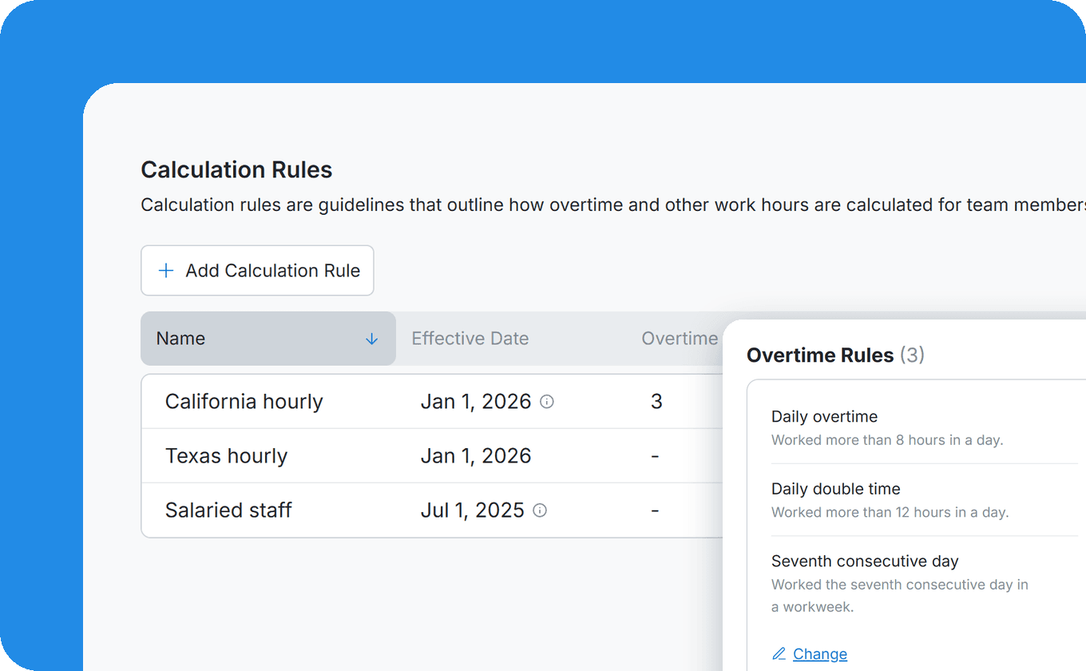
Task: Click the Calculation Rules page heading
Action: (236, 169)
